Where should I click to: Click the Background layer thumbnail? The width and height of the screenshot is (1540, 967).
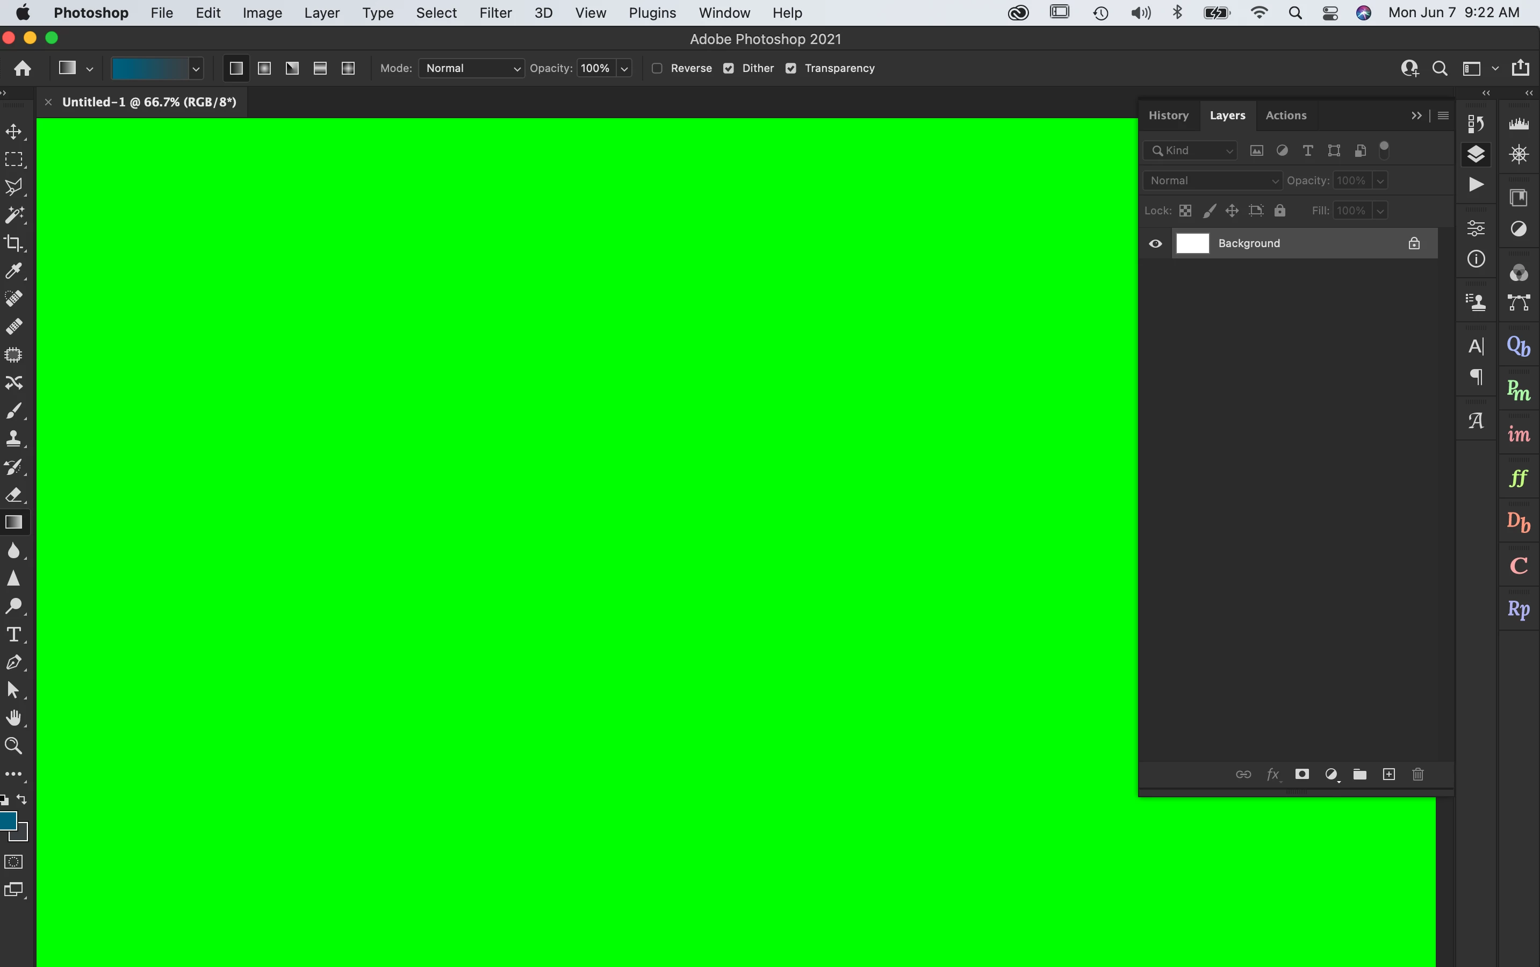(1192, 244)
